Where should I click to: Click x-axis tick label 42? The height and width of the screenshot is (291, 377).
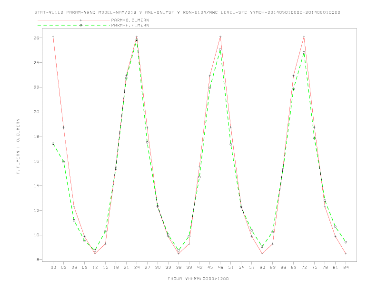199,267
